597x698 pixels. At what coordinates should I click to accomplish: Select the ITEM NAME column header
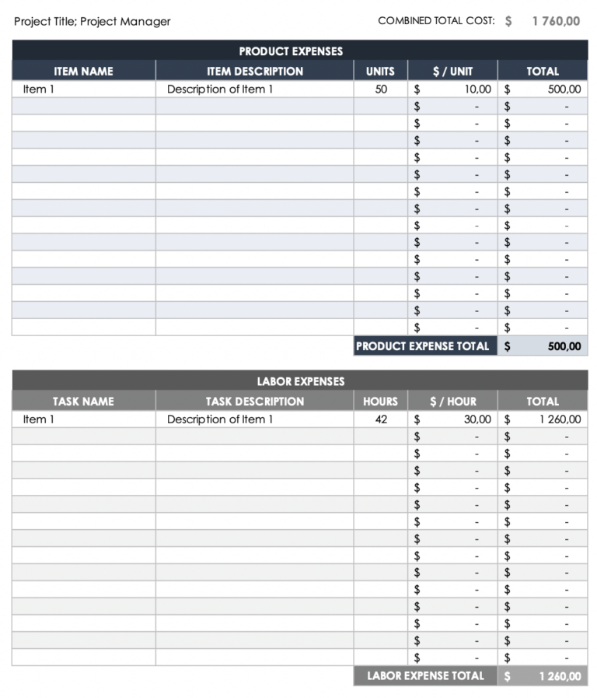(83, 71)
